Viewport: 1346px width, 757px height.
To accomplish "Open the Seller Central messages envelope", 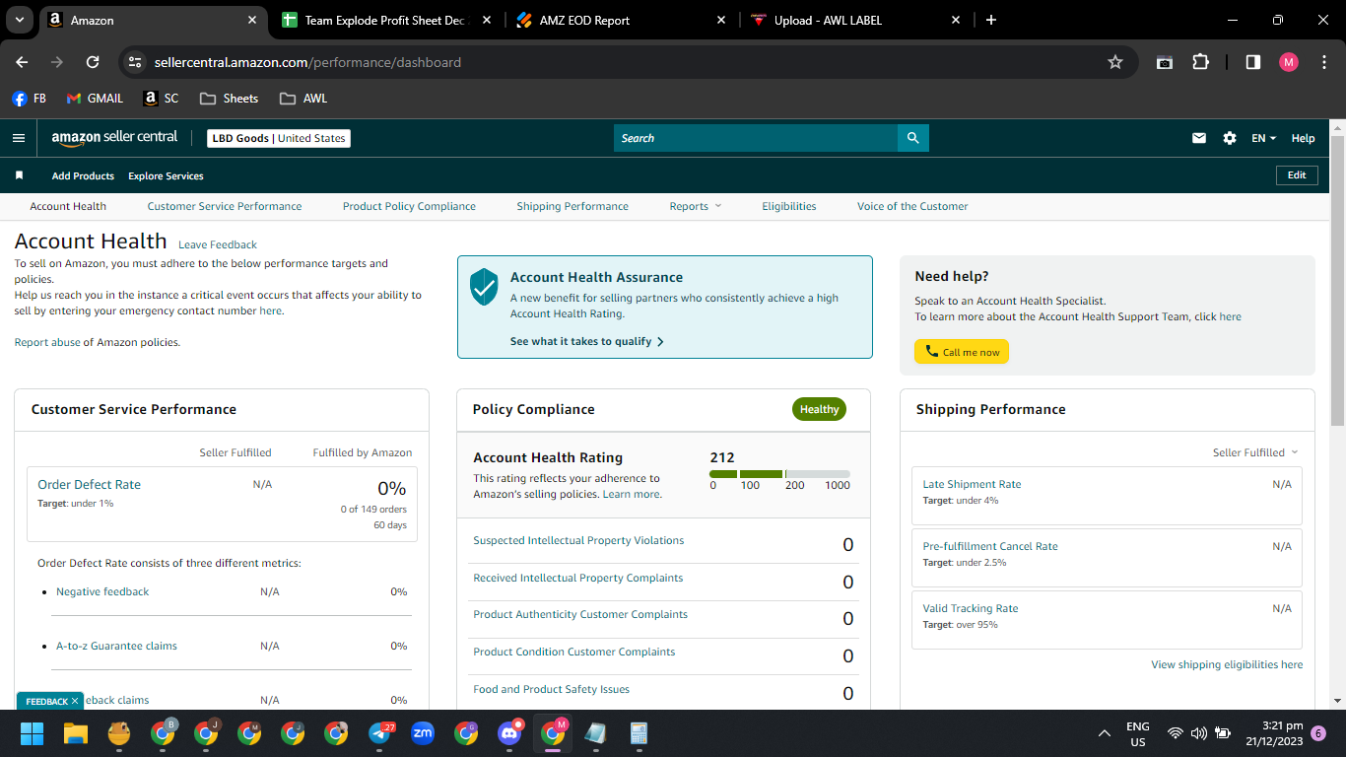I will point(1199,138).
